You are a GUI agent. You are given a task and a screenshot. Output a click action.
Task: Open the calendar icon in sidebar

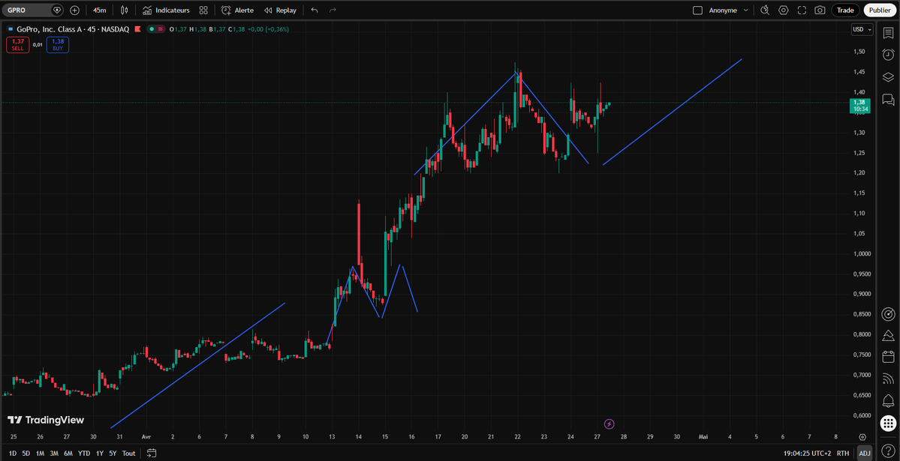[888, 357]
